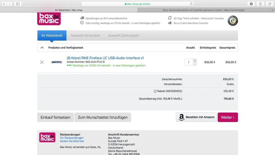Pay with Bezahlen mit Amazon

point(196,117)
